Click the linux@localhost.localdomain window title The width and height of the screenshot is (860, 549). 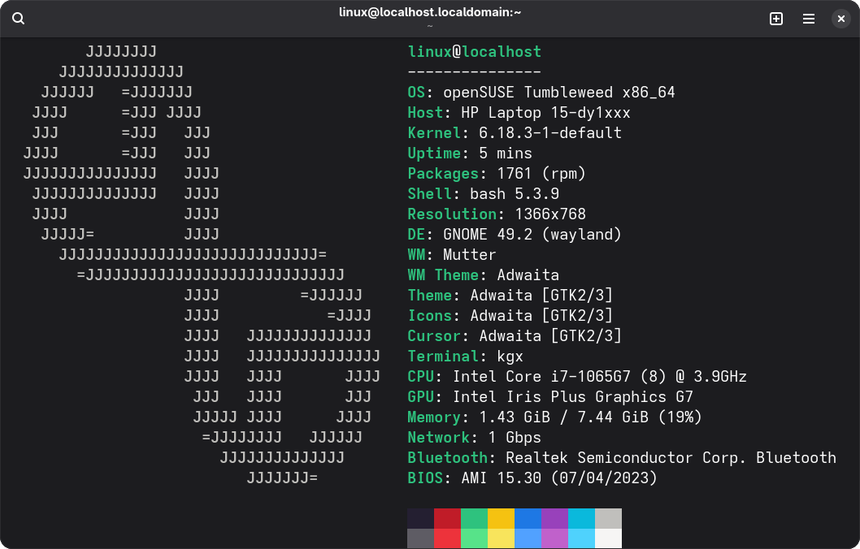click(430, 12)
